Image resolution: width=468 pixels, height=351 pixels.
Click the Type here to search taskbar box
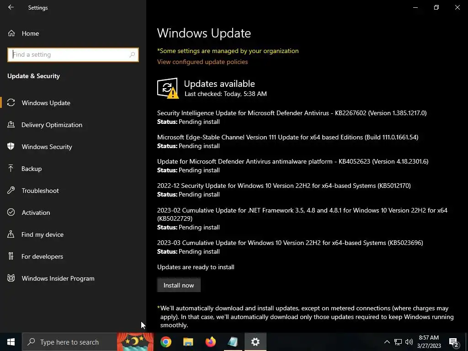click(69, 342)
